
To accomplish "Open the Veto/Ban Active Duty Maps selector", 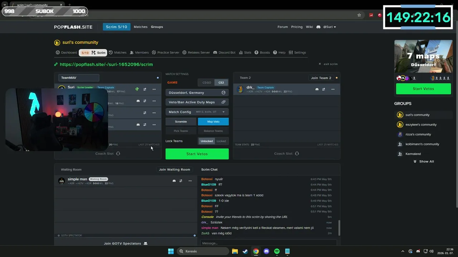I will (x=197, y=102).
